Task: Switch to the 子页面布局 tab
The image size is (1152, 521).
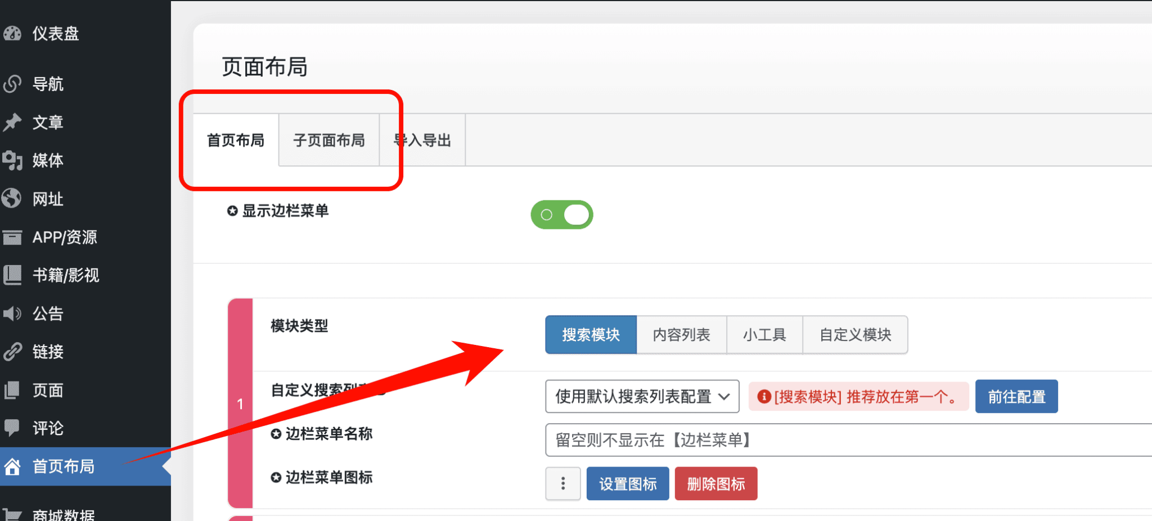Action: tap(330, 140)
